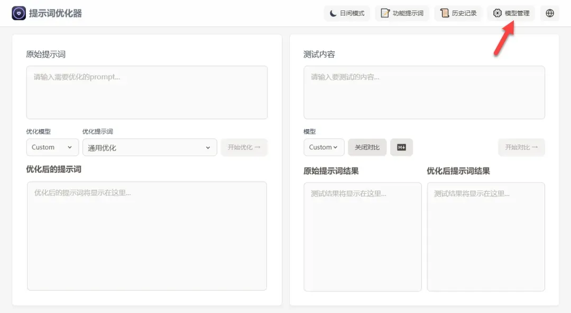Toggle 关闭对比 compare mode
The image size is (571, 313).
click(367, 147)
